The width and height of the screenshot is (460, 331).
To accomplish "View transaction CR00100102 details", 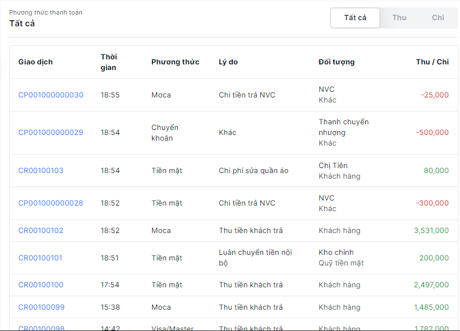I will [41, 231].
